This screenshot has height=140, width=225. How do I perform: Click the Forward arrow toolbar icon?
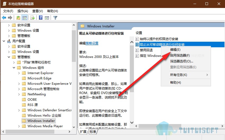pyautogui.click(x=10, y=18)
